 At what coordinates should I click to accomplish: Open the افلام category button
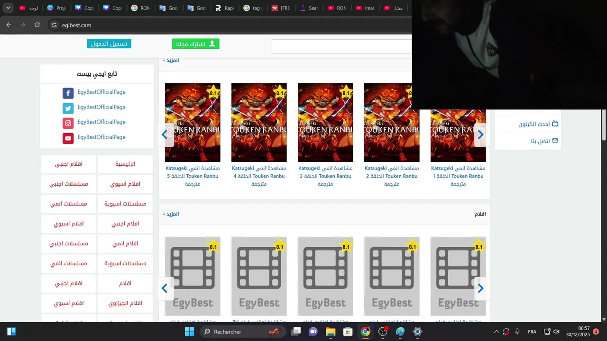pyautogui.click(x=125, y=283)
